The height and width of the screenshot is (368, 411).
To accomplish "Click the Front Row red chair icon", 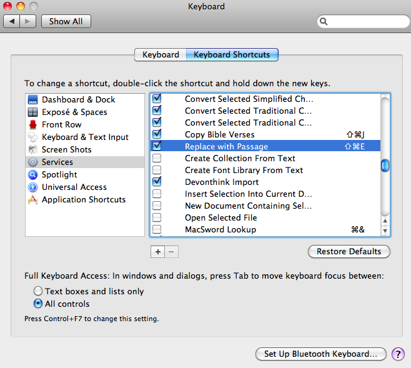I will [x=32, y=125].
